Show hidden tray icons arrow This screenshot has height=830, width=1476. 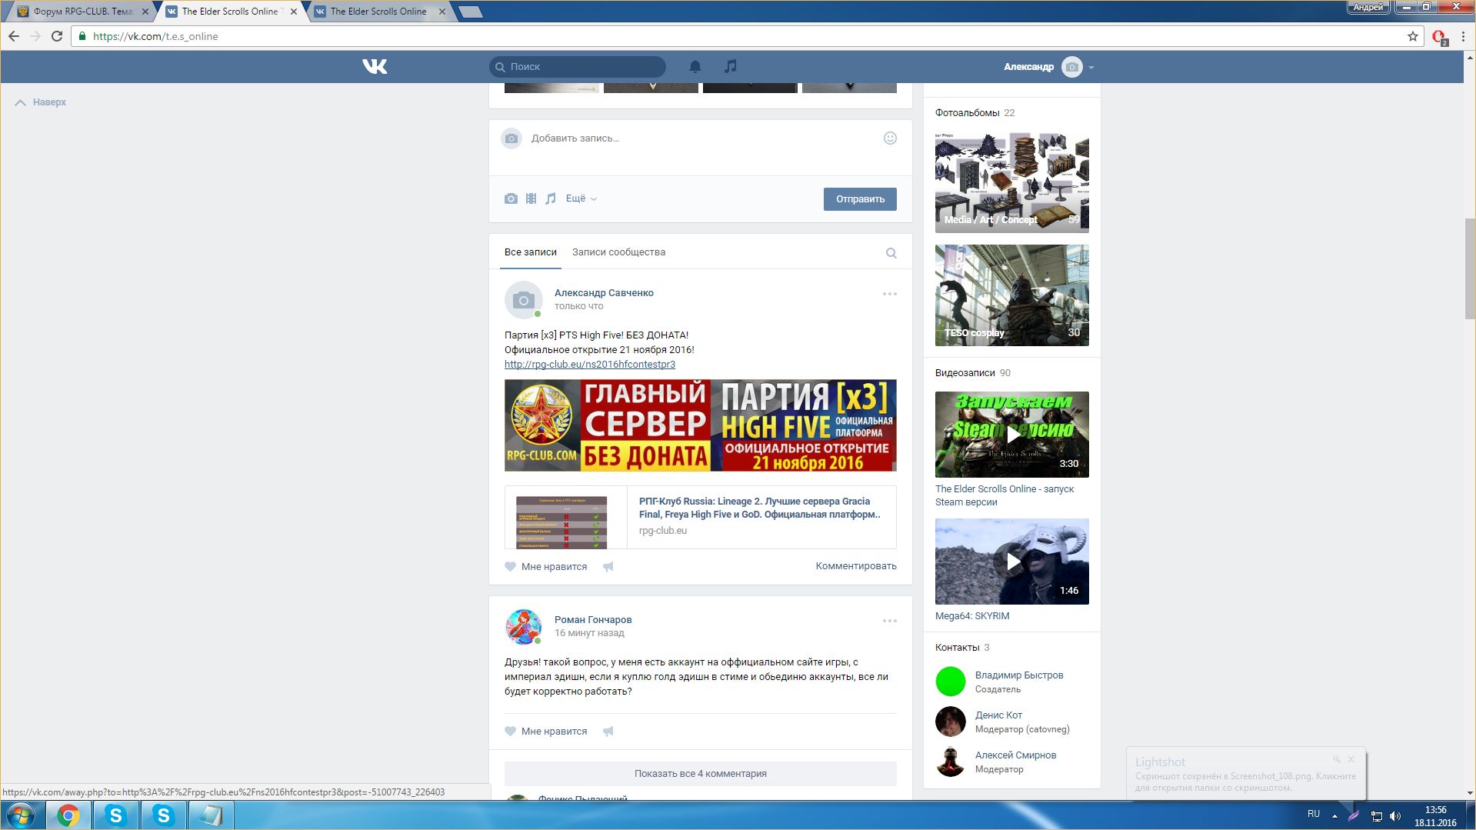point(1334,816)
